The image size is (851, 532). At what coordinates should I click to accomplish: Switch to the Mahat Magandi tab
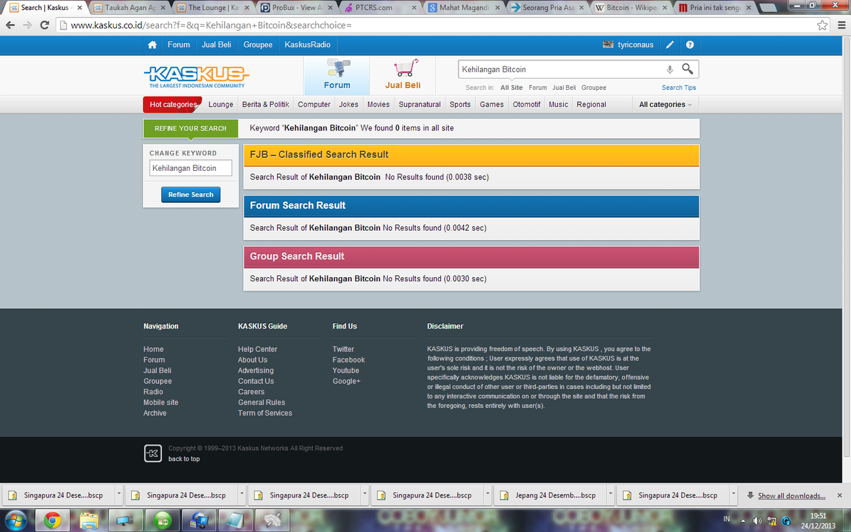pyautogui.click(x=463, y=8)
